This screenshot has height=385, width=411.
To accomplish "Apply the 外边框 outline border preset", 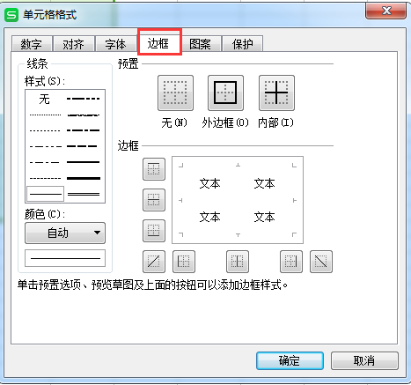I will tap(225, 93).
